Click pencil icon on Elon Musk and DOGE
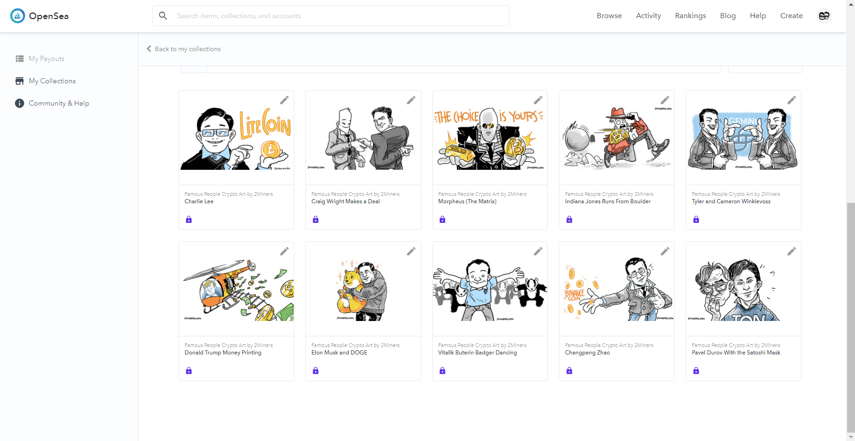The width and height of the screenshot is (855, 441). pyautogui.click(x=411, y=251)
